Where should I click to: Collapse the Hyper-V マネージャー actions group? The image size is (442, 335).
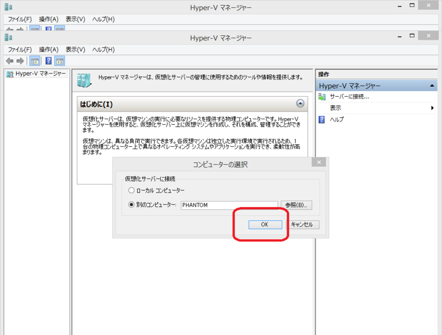click(x=432, y=85)
